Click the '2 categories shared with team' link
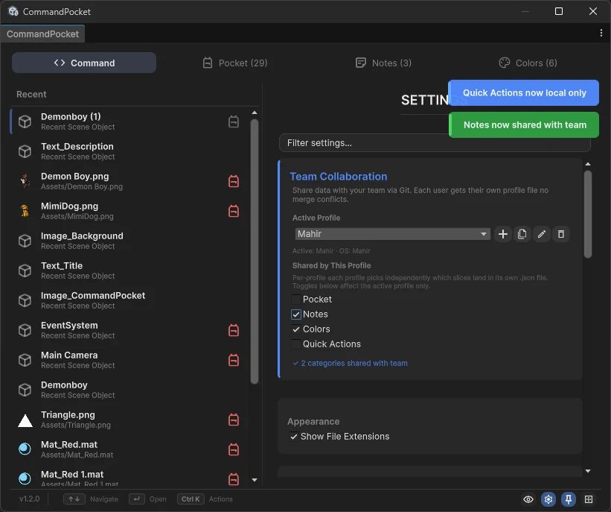The image size is (611, 512). coord(350,363)
